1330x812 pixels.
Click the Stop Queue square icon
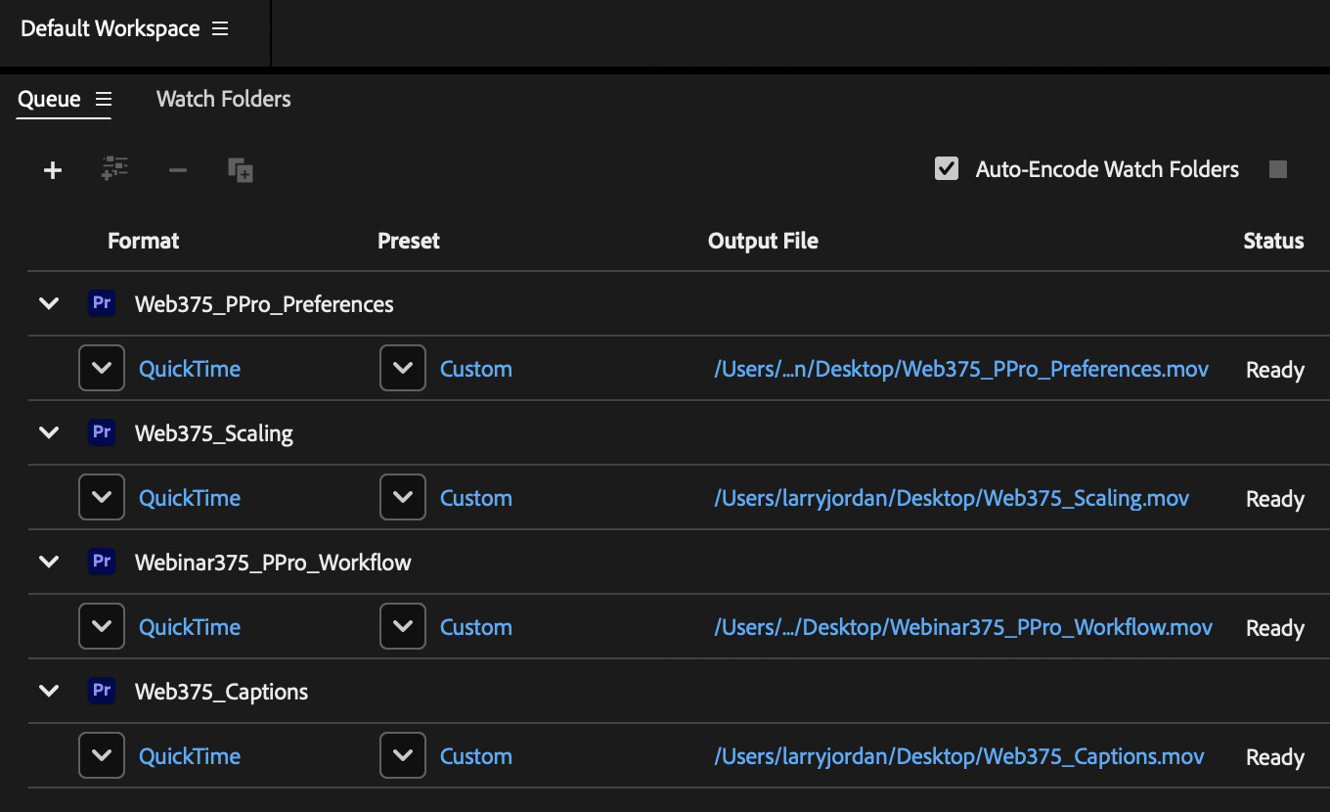coord(1277,169)
